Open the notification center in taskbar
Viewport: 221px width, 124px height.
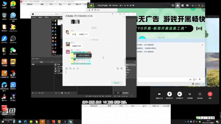tap(218, 122)
